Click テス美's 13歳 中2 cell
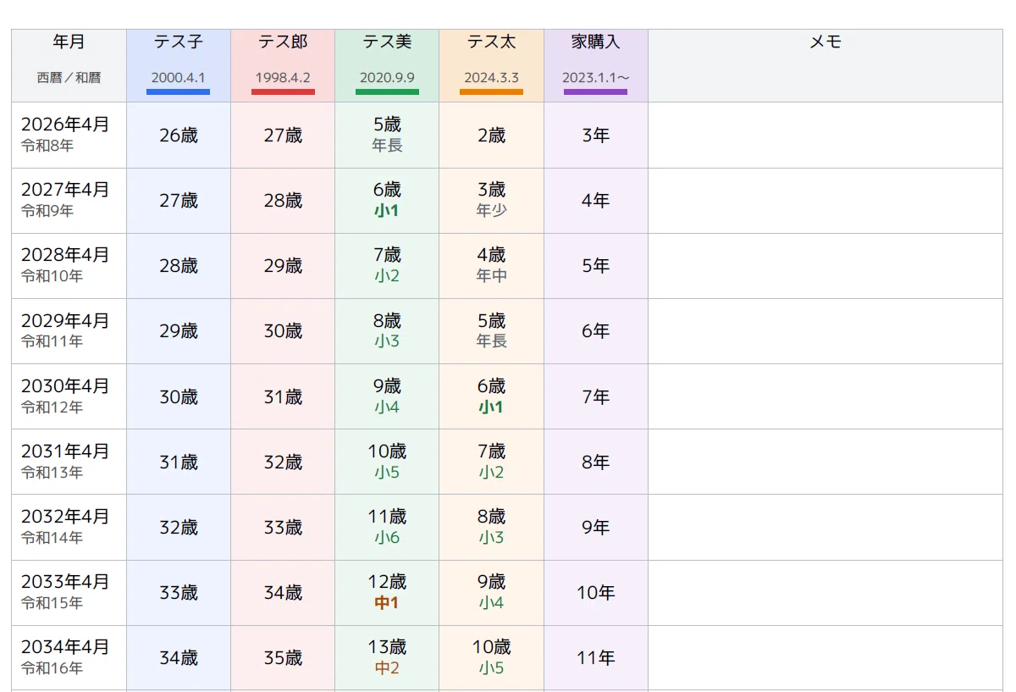This screenshot has height=692, width=1016. [x=387, y=658]
